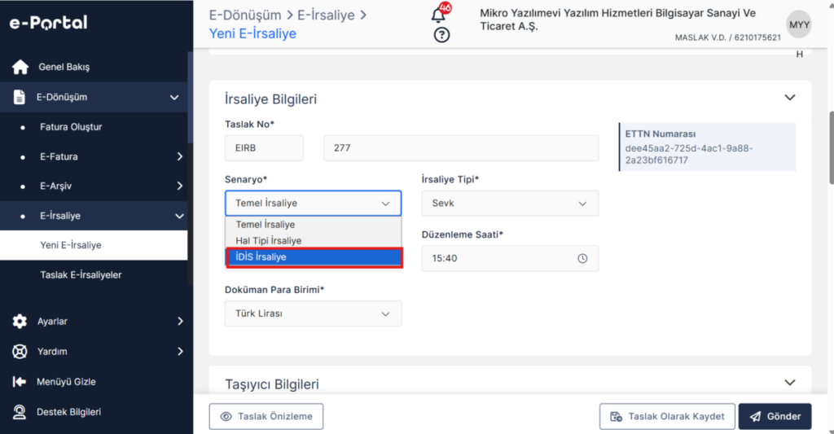Click the main page vertical scrollbar
Screen dimensions: 834x434
click(x=831, y=148)
